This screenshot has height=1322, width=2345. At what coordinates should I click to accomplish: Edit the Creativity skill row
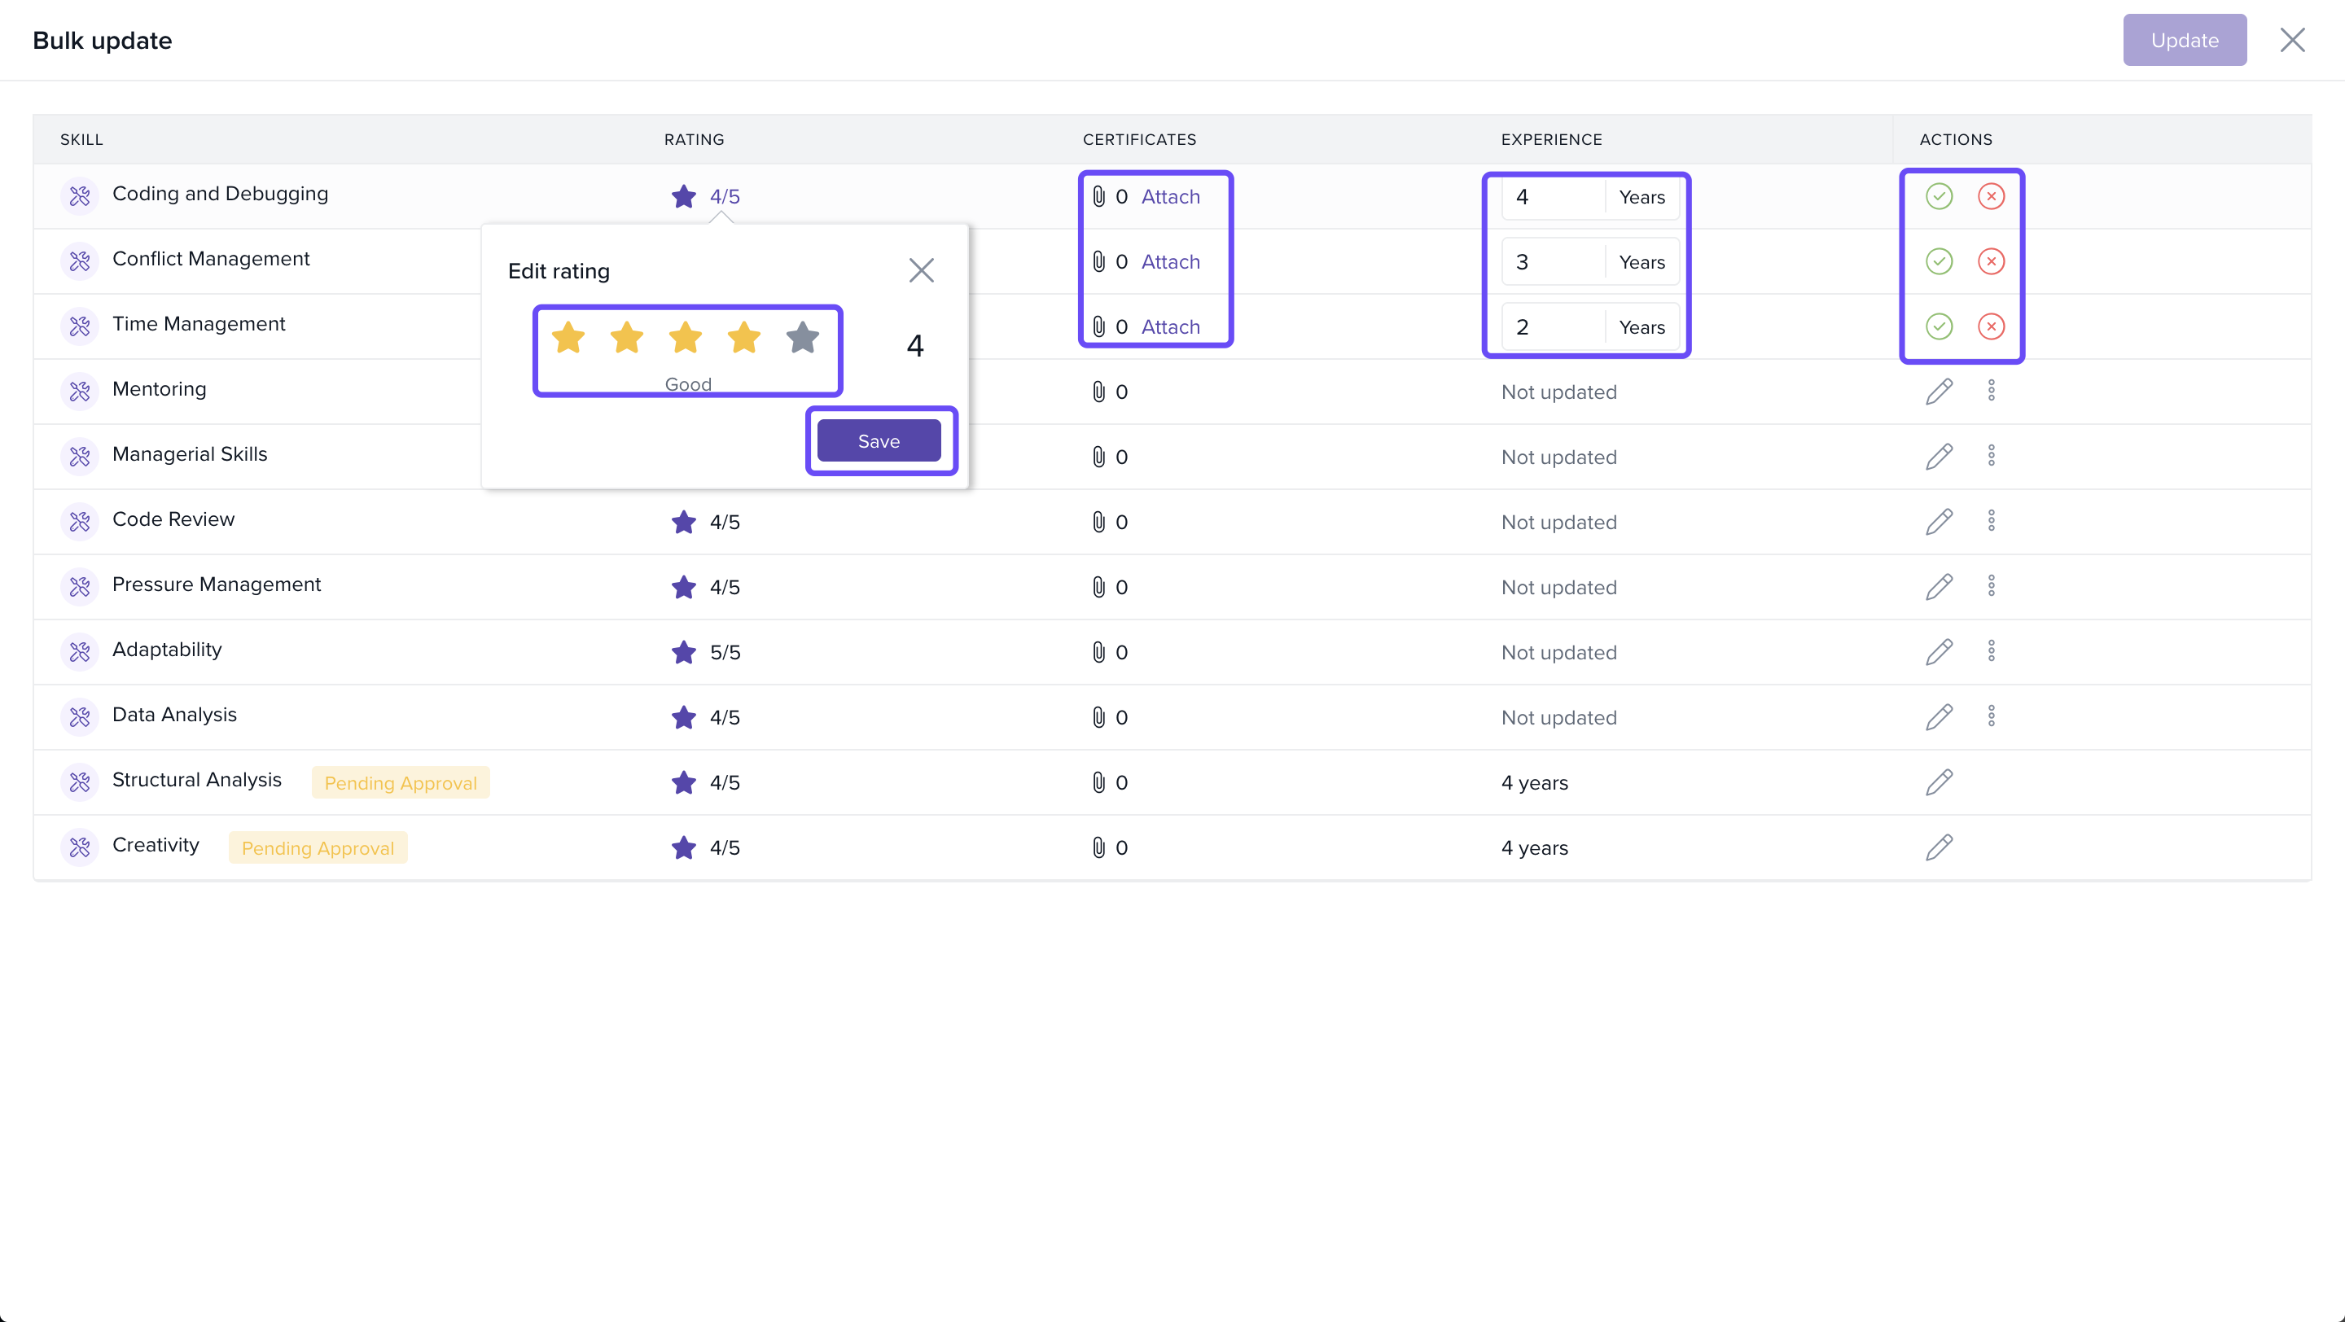click(x=1938, y=848)
